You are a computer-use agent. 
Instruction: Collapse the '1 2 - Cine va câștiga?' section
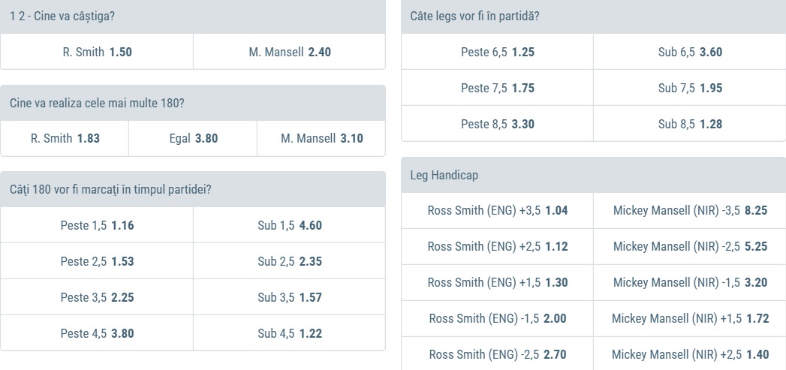tap(193, 17)
